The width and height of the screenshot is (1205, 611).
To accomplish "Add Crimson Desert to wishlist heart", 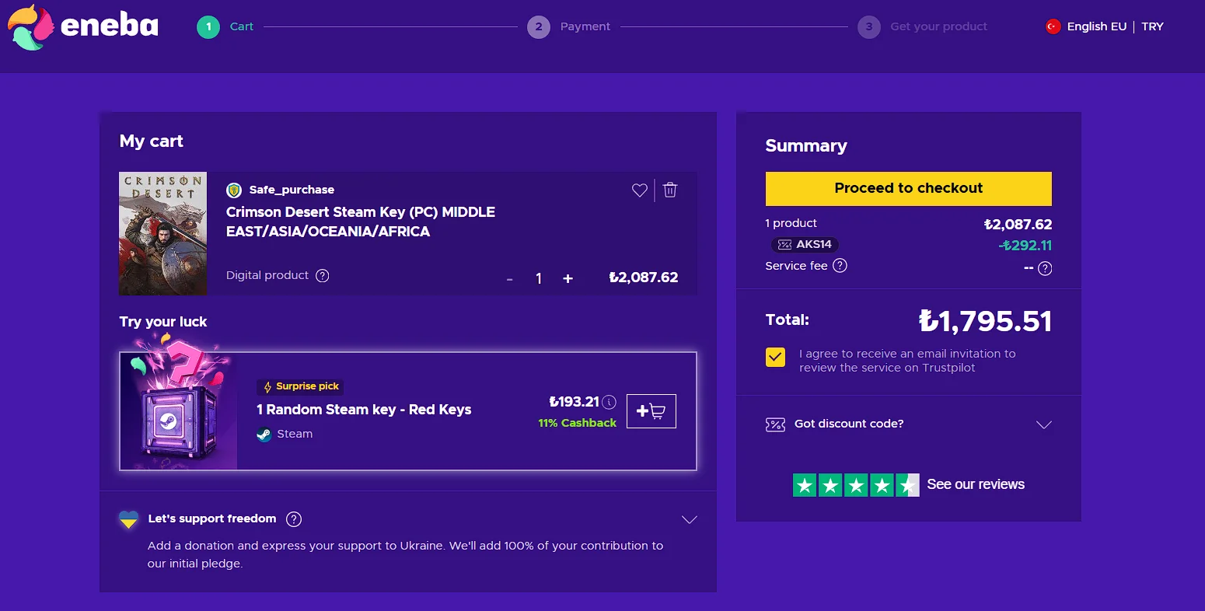I will (x=640, y=190).
